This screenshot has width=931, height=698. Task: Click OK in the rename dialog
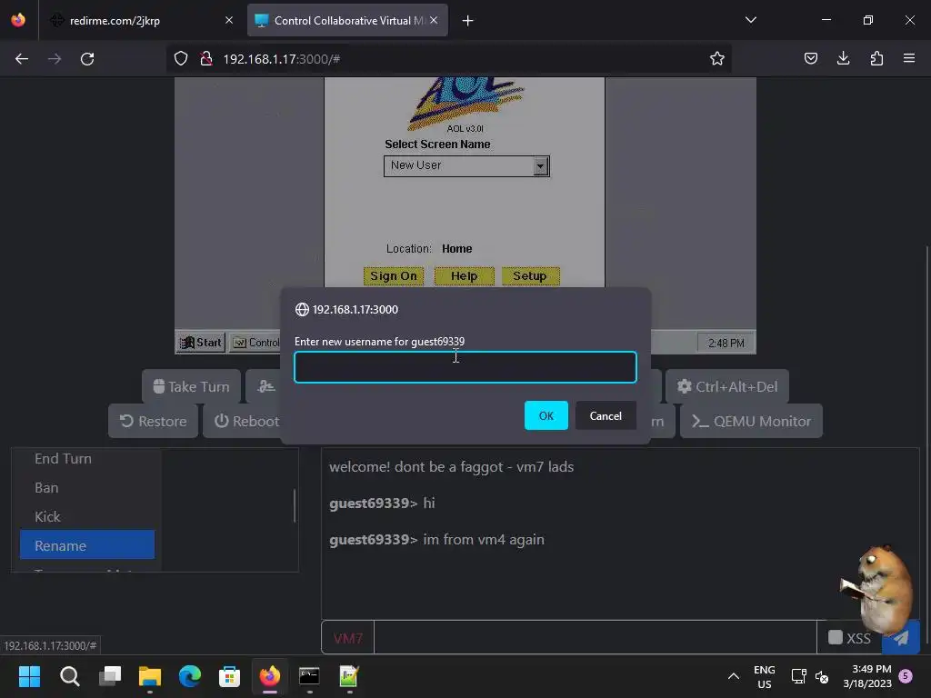[546, 415]
